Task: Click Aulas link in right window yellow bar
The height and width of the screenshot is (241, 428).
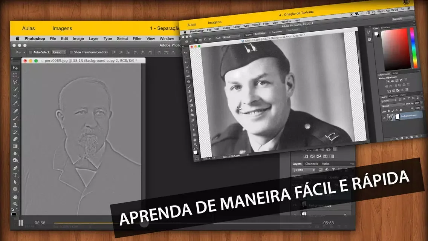Action: tap(192, 25)
